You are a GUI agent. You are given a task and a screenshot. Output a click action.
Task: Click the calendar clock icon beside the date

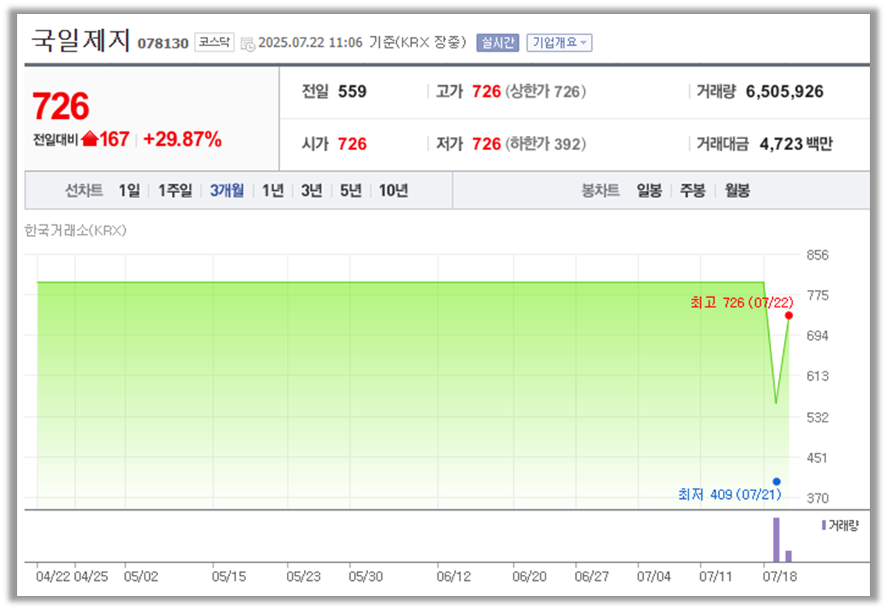(248, 44)
